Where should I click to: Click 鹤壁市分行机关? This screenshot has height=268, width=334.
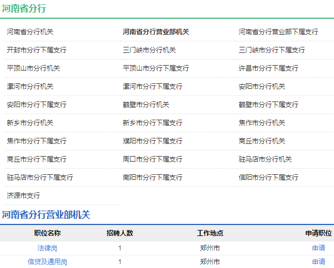point(146,105)
